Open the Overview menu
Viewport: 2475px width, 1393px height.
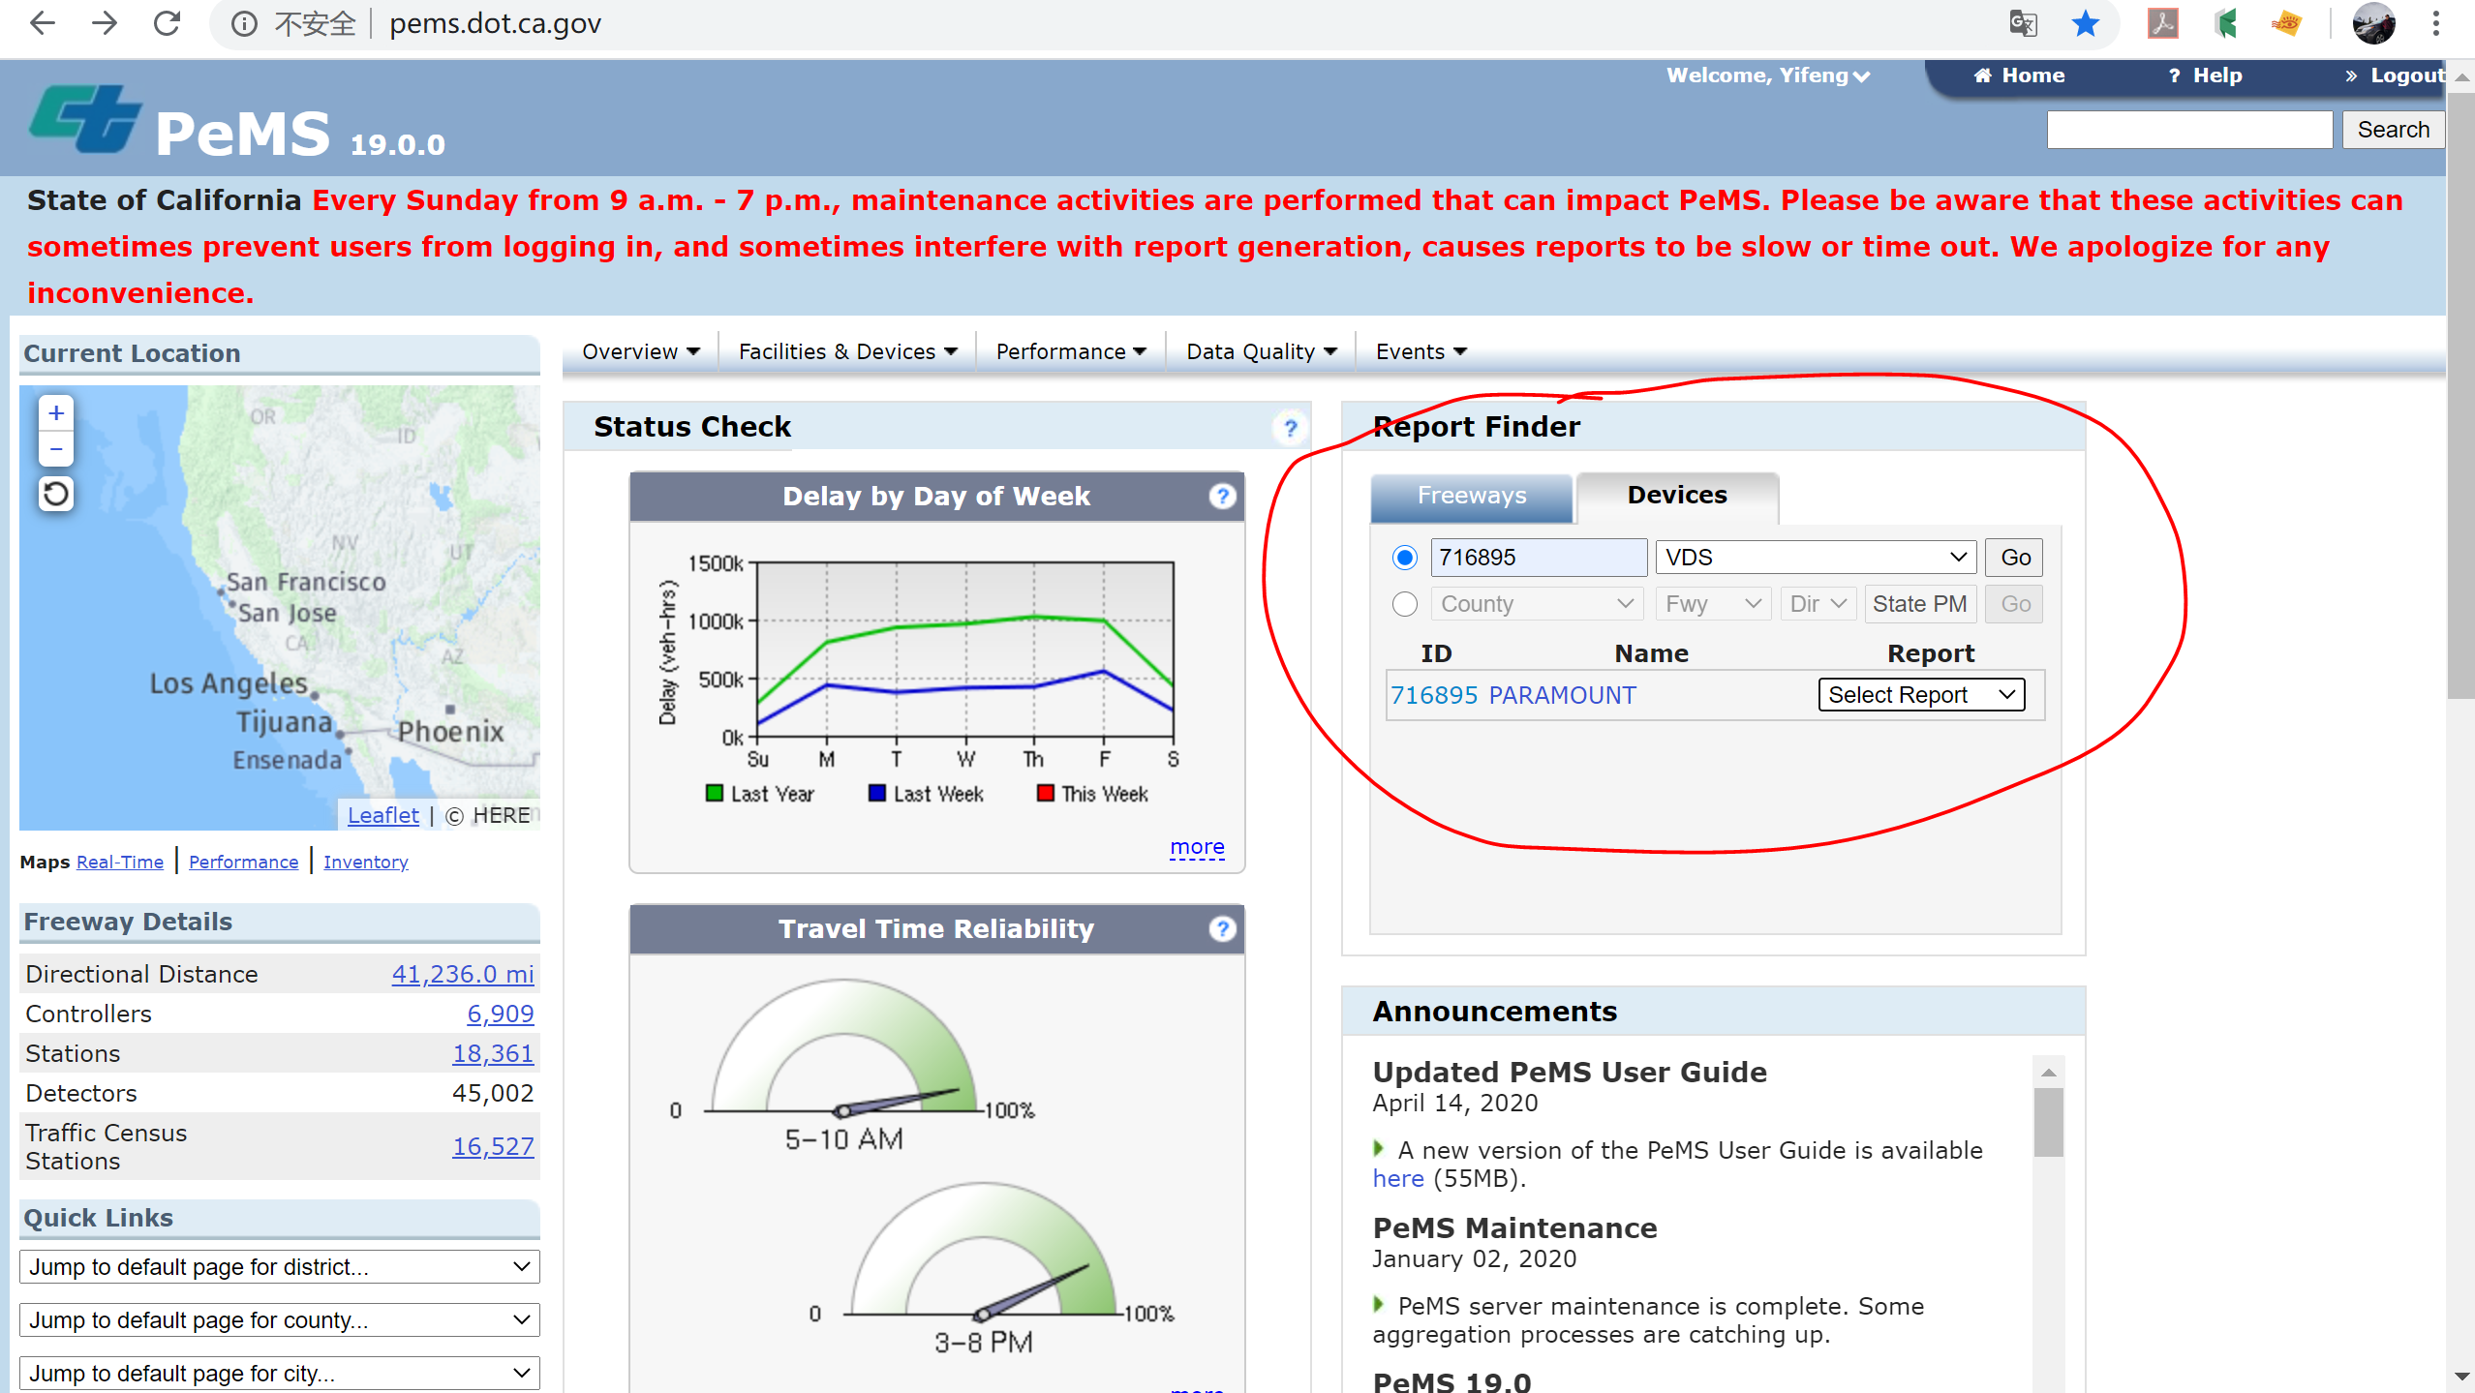(x=640, y=351)
